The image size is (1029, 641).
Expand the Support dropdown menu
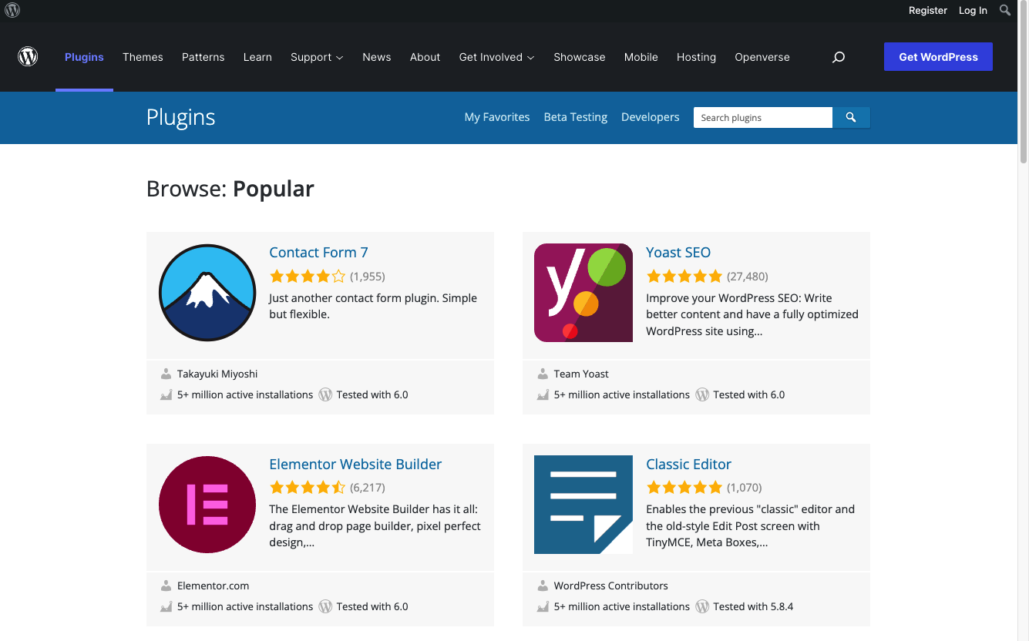[317, 57]
